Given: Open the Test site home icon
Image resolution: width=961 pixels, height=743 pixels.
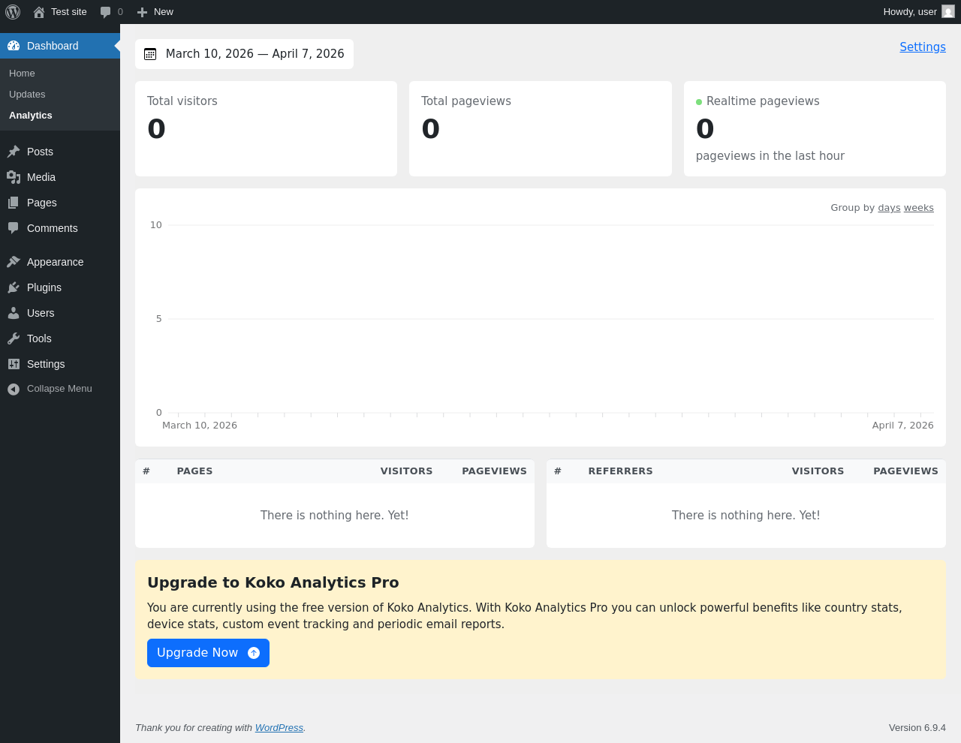Looking at the screenshot, I should click(39, 12).
